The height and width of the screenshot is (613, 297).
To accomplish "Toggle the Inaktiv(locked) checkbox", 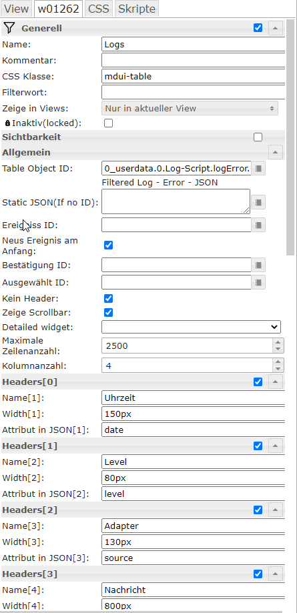I will pos(108,123).
